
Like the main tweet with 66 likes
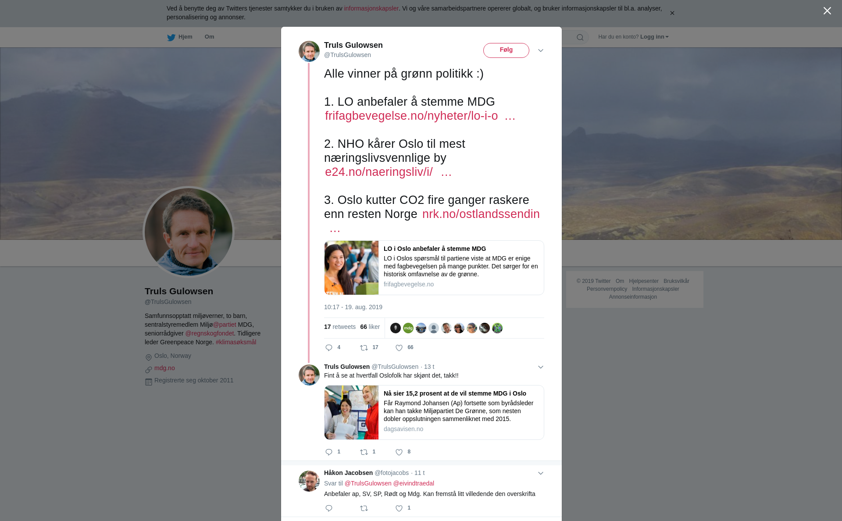(399, 348)
